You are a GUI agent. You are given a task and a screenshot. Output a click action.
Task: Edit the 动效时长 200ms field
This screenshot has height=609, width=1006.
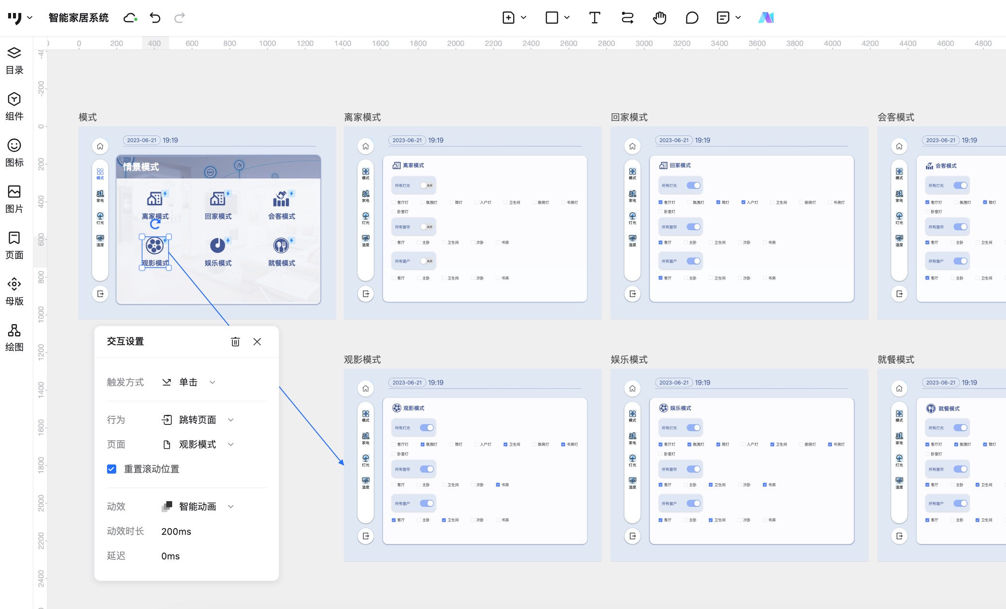[x=176, y=531]
